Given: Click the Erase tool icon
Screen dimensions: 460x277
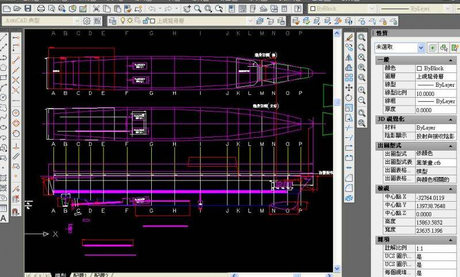Looking at the screenshot, I should tap(349, 36).
